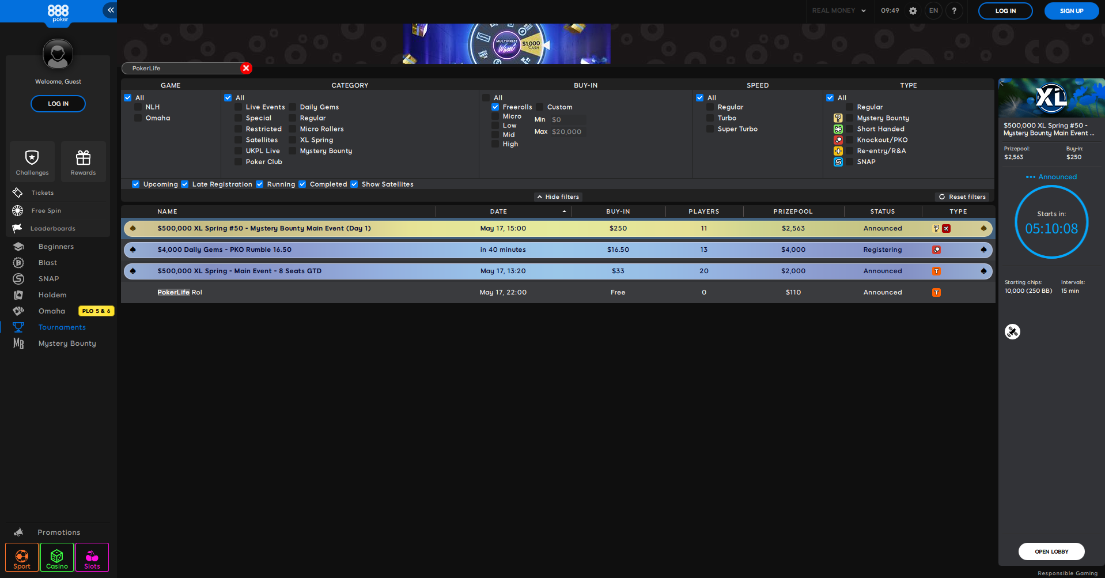Open the Free Spin menu item

pos(46,210)
